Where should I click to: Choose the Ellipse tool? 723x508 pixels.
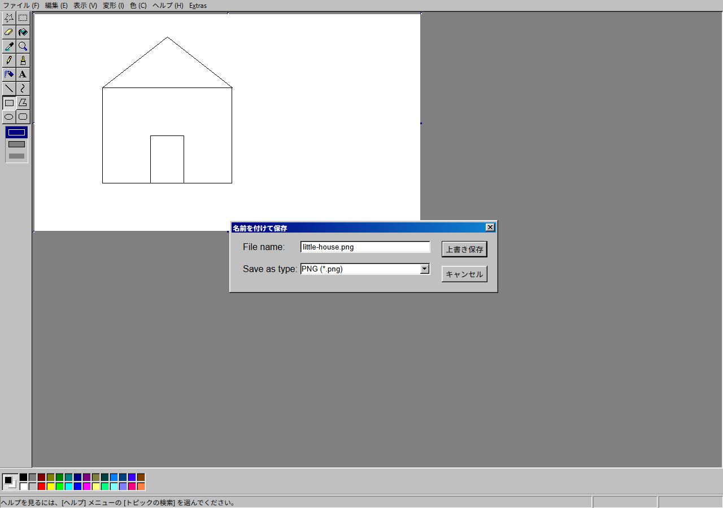tap(9, 117)
